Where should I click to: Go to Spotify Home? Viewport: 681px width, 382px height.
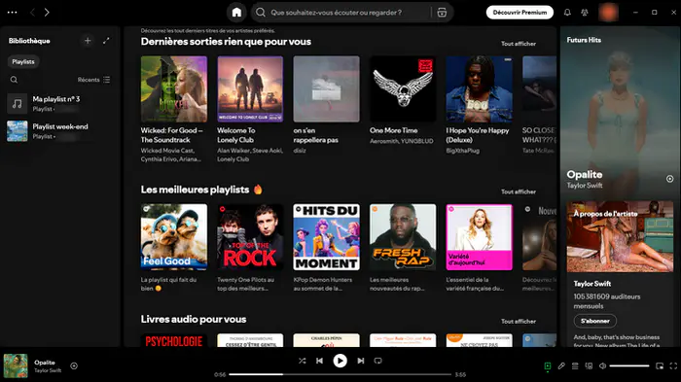tap(236, 13)
